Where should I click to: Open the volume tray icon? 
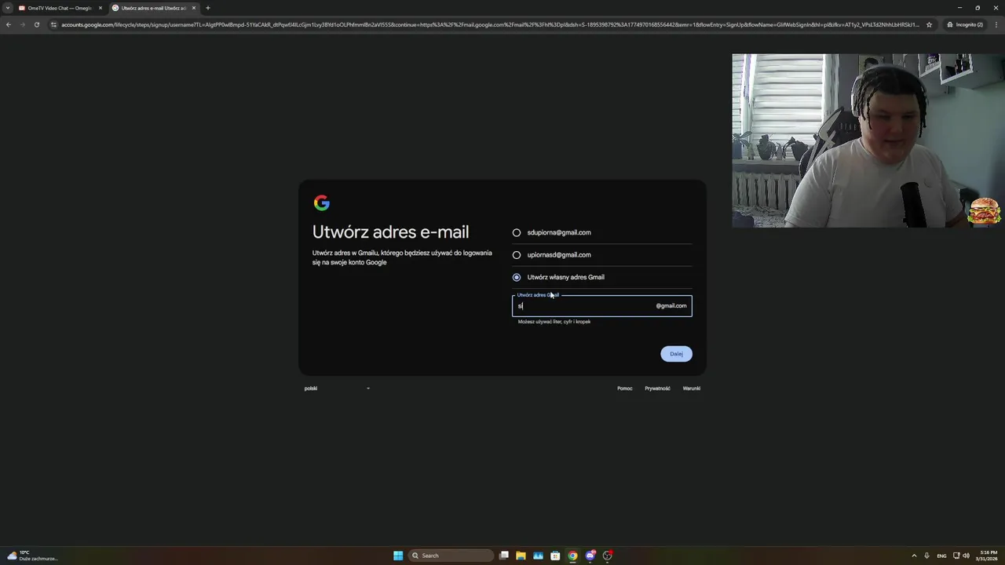click(966, 556)
